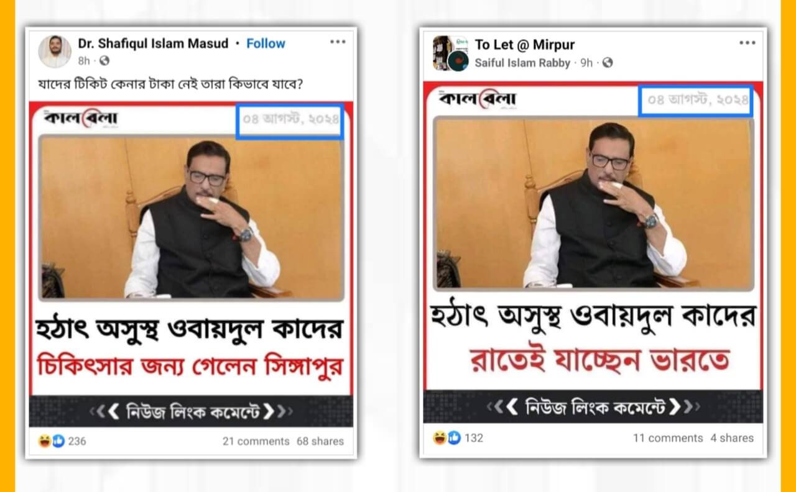View the 4 shares list
Image resolution: width=796 pixels, height=492 pixels.
732,438
